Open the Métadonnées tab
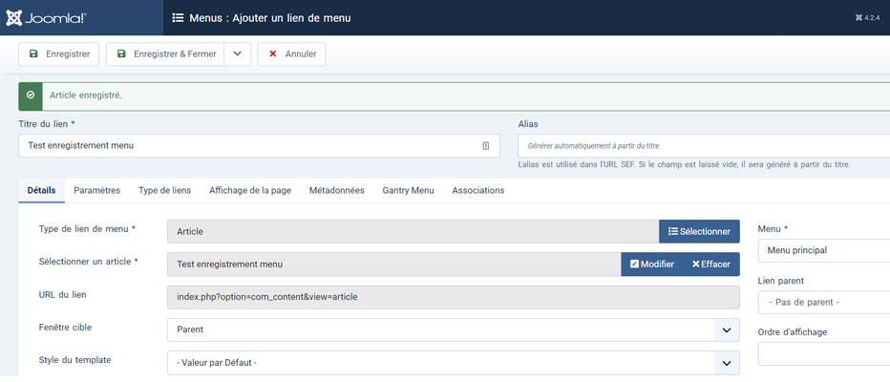Image resolution: width=890 pixels, height=382 pixels. [x=336, y=191]
